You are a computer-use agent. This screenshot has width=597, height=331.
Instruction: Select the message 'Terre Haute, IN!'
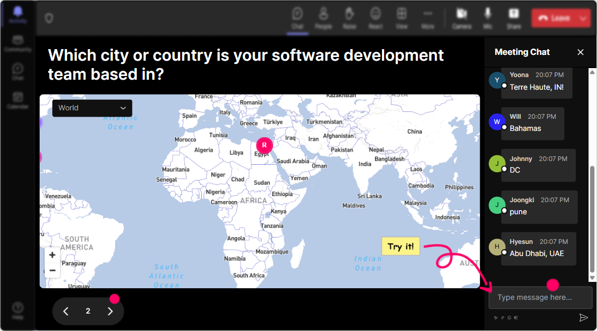pyautogui.click(x=536, y=87)
